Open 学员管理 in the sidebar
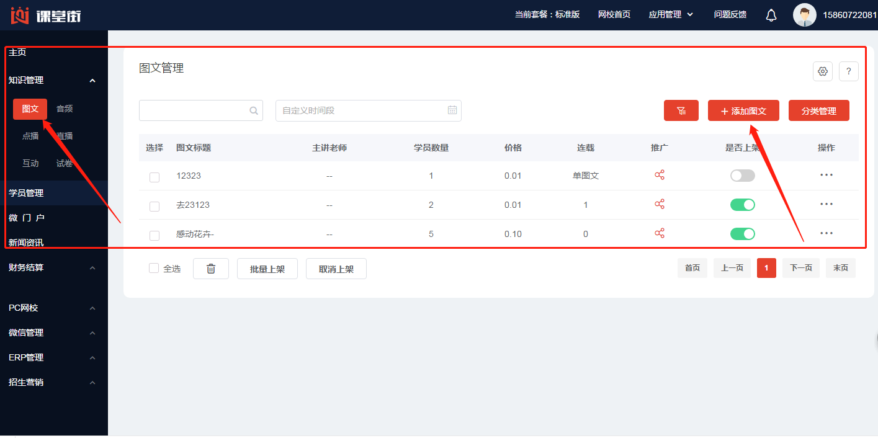 pyautogui.click(x=26, y=194)
